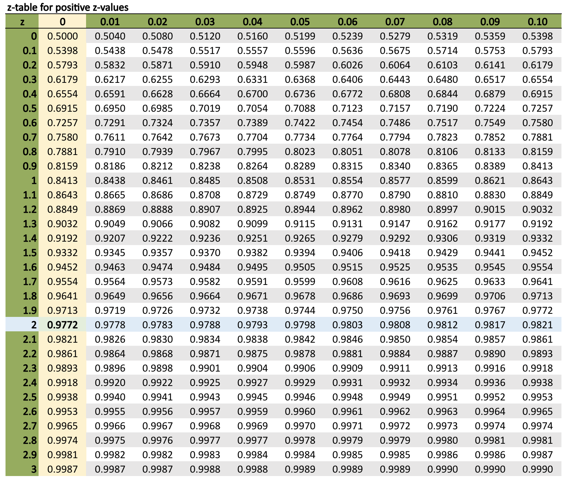The image size is (568, 486).
Task: Select the row label "1.9"
Action: [22, 310]
